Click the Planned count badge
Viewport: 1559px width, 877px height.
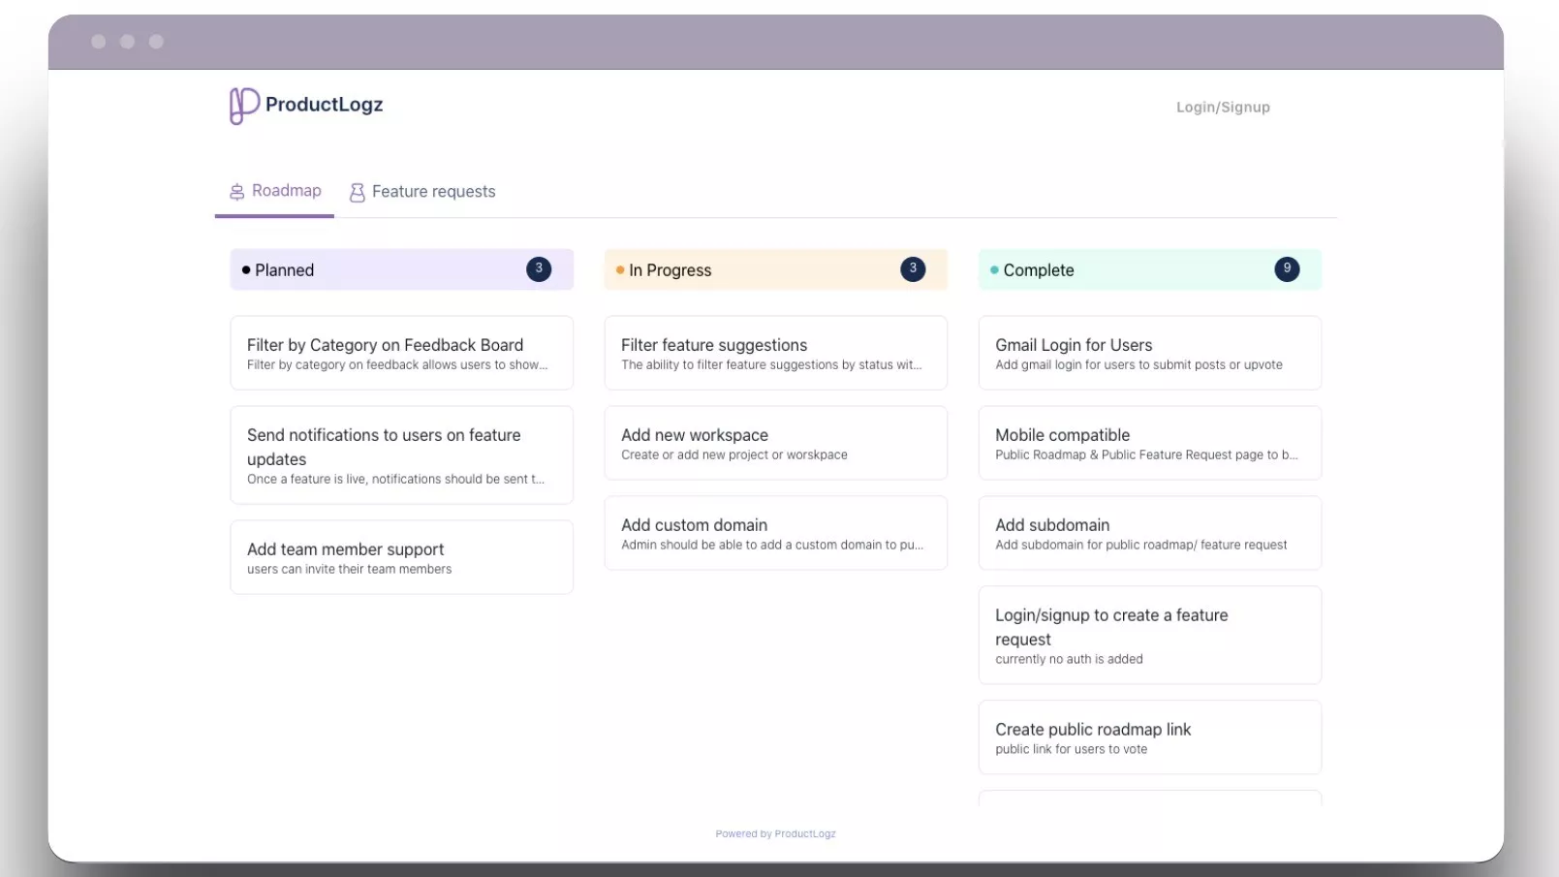[539, 269]
